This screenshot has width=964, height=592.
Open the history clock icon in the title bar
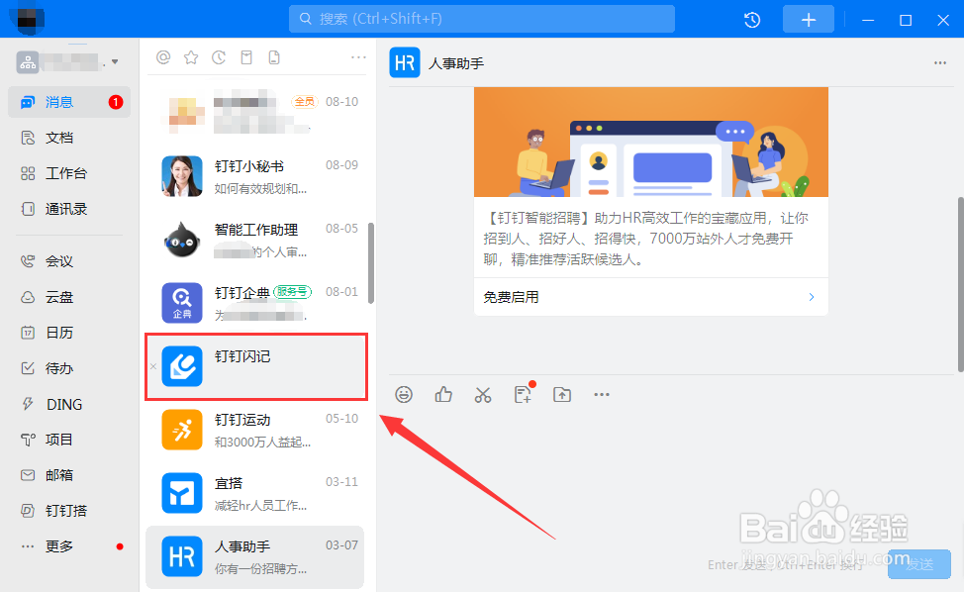click(752, 20)
